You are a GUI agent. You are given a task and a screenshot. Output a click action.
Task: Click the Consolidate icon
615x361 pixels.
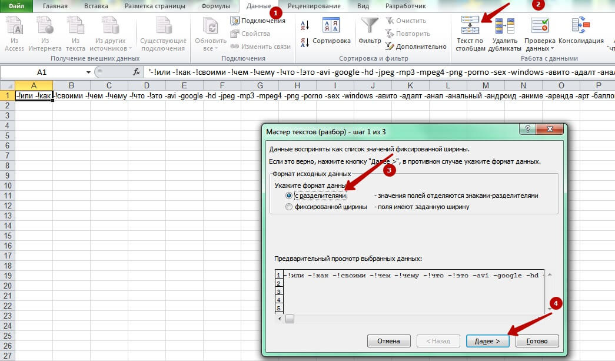coord(580,27)
